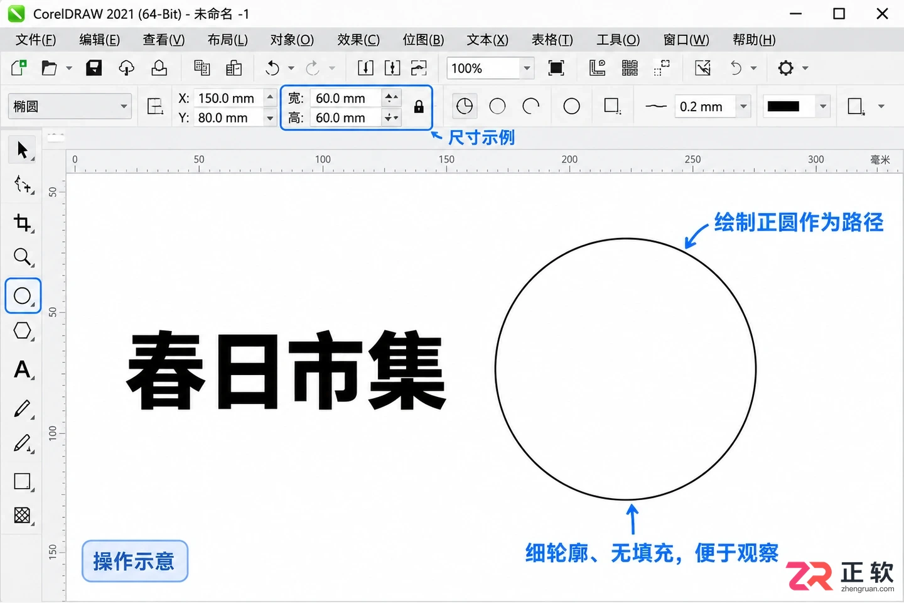Select the Crop tool
The height and width of the screenshot is (603, 904).
tap(23, 223)
